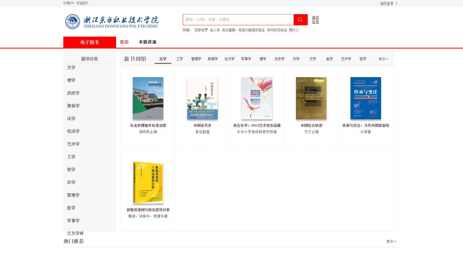Select 首页 in navigation bar
Screen dimensions: 463x253
pos(124,42)
